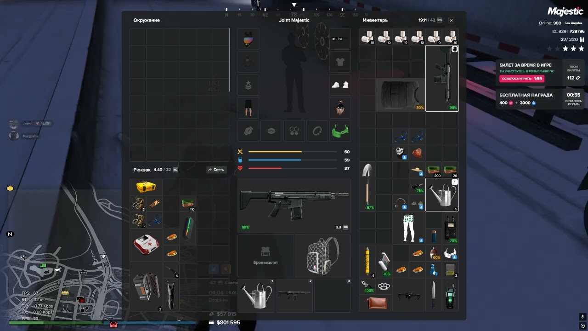Select the yellow case in the backpack

point(146,187)
